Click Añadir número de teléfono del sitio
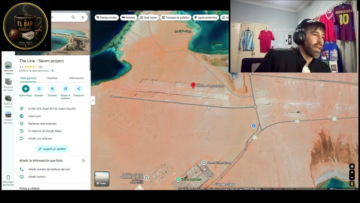 pos(49,169)
